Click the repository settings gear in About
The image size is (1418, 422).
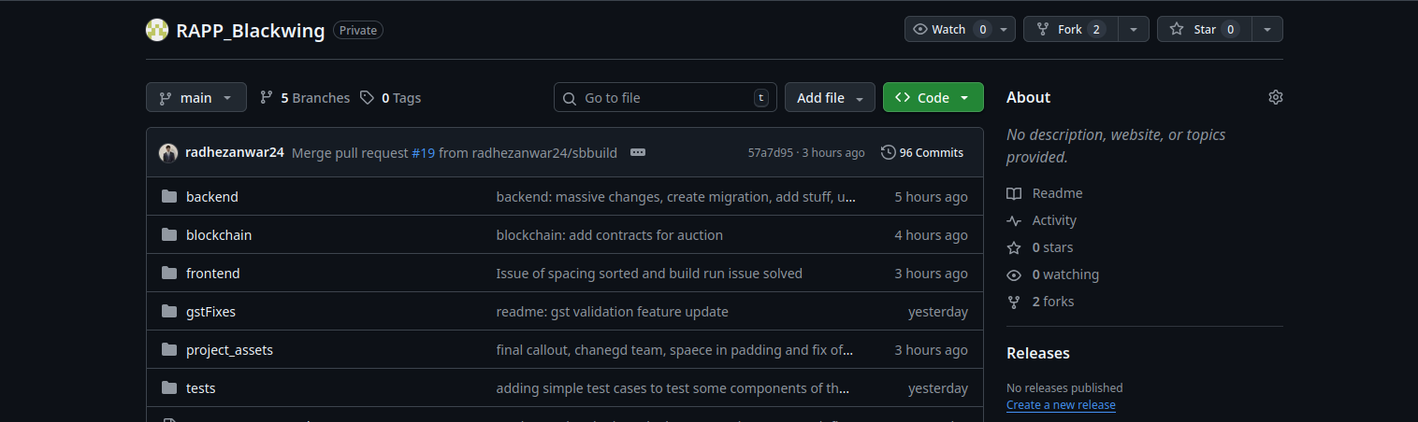point(1275,97)
